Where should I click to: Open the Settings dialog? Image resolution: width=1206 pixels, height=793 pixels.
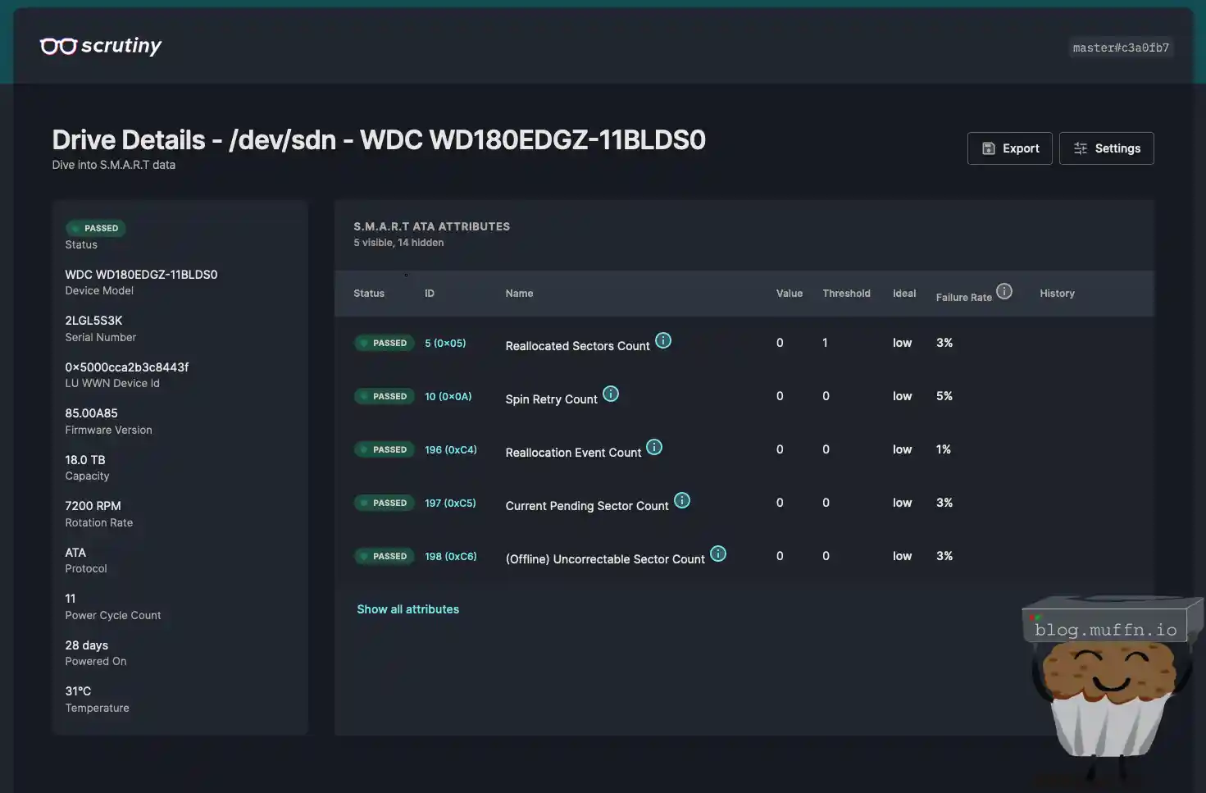tap(1106, 148)
